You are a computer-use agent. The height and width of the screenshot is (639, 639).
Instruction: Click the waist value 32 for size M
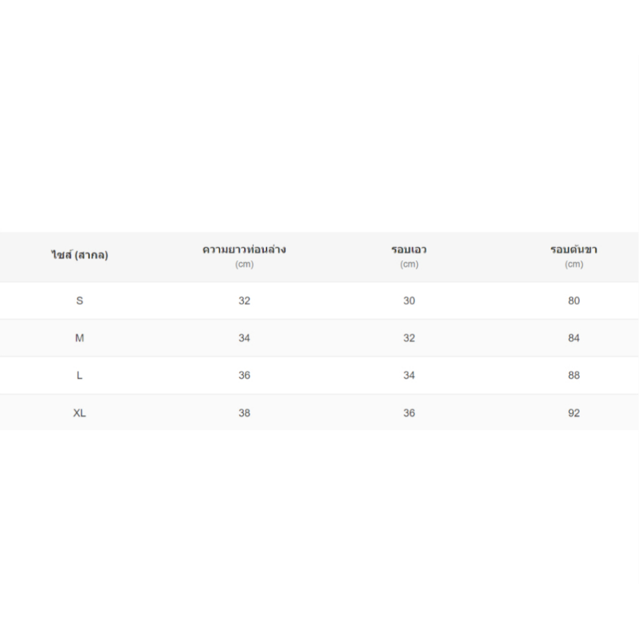point(409,338)
